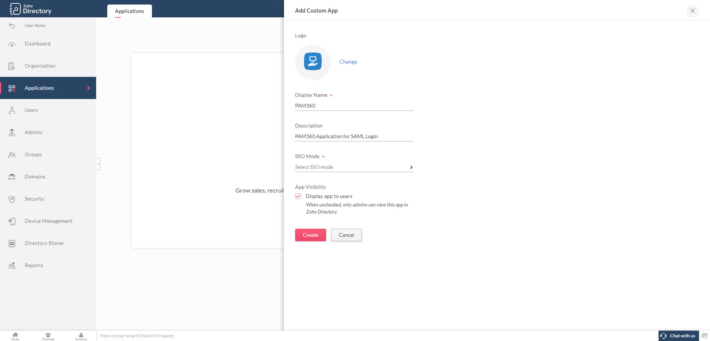
Task: Click the User Home back arrow icon
Action: pos(12,25)
